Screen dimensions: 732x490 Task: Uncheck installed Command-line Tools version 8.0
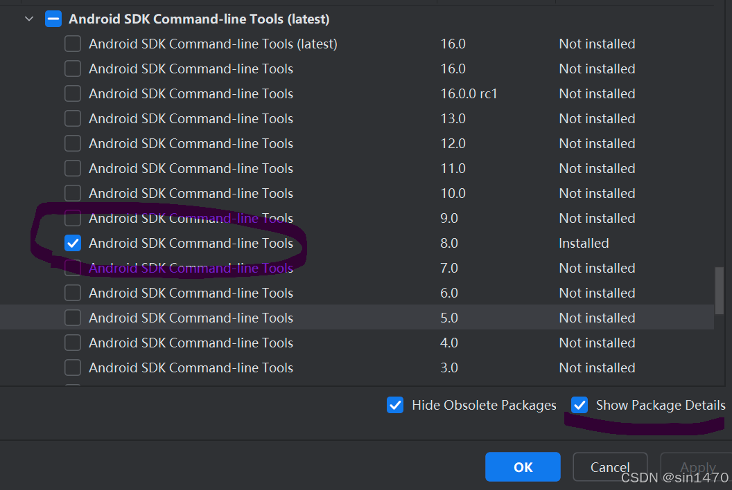click(x=73, y=243)
